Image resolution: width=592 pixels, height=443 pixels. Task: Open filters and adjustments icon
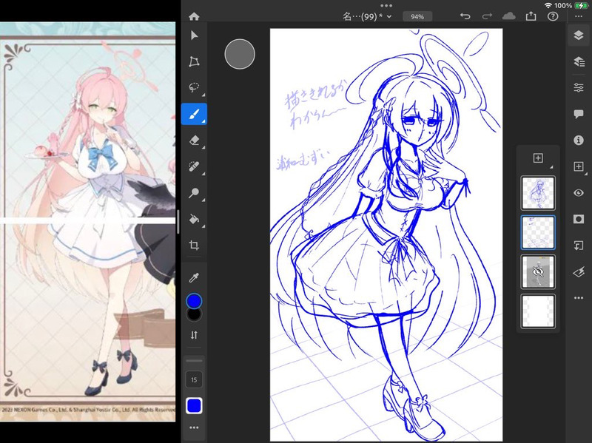[x=579, y=271]
